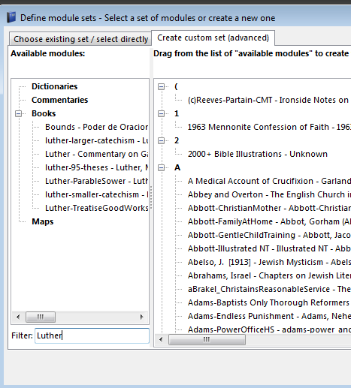Select the Commentaries category
Image resolution: width=351 pixels, height=388 pixels.
[x=59, y=100]
